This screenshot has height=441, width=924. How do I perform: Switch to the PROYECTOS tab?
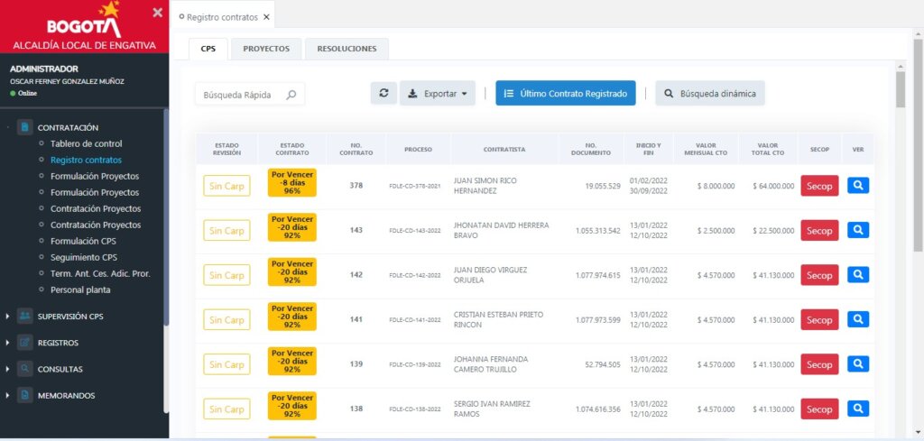[266, 49]
